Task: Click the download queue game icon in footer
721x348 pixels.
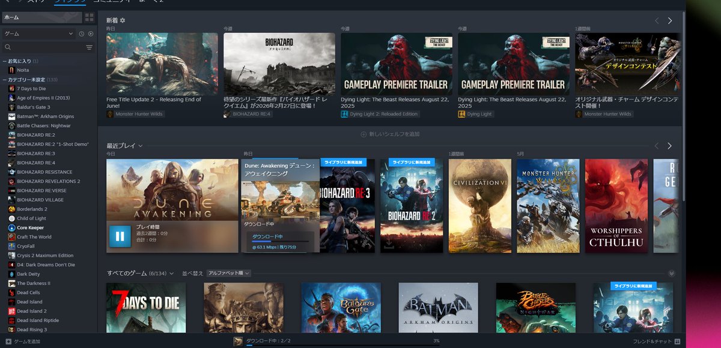Action: point(239,341)
